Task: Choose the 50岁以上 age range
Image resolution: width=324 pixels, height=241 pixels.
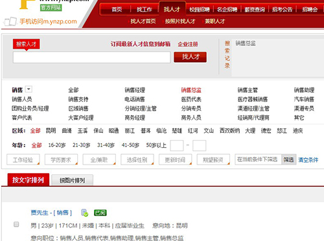Action: pyautogui.click(x=156, y=145)
